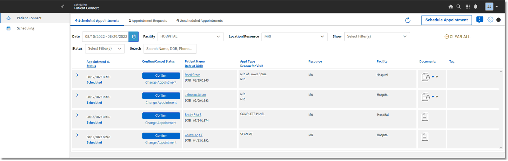Click the scrollbar up arrow

coord(501,71)
